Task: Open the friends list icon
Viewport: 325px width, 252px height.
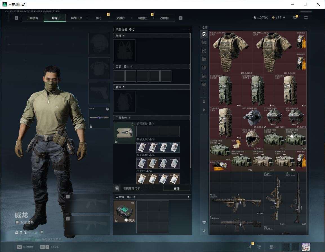Action: 272,247
